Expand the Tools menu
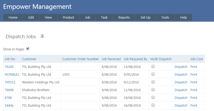This screenshot has width=214, height=111. pos(165,17)
